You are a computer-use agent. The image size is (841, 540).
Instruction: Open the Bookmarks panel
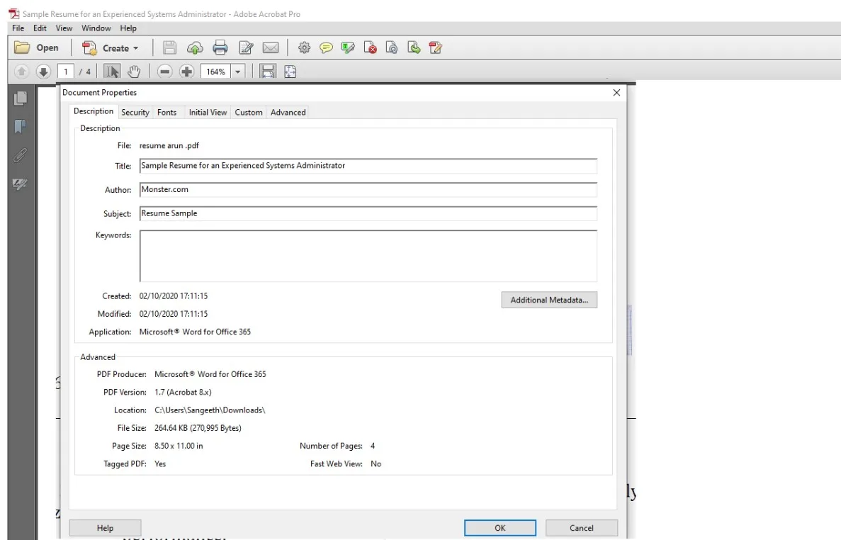21,127
